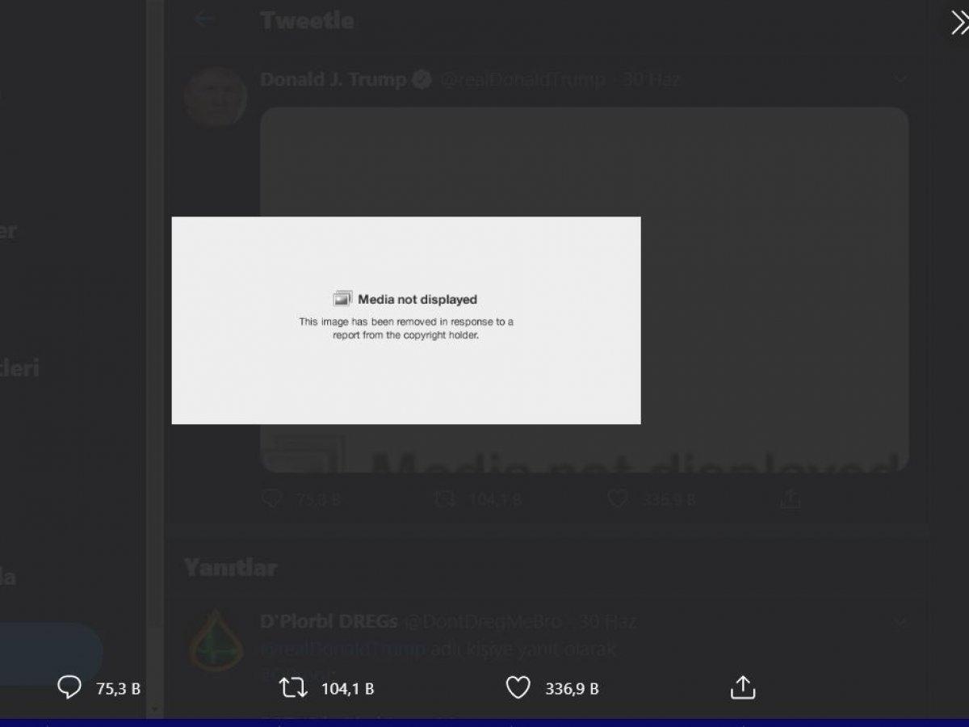The image size is (969, 727).
Task: Click the dimmed reply bubble under the tweet
Action: (x=273, y=499)
